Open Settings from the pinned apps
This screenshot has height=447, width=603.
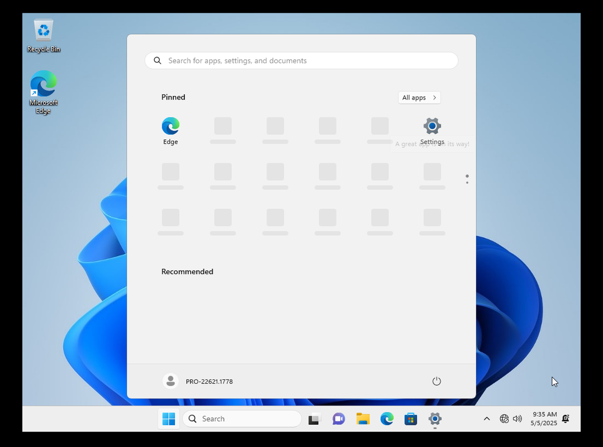432,131
